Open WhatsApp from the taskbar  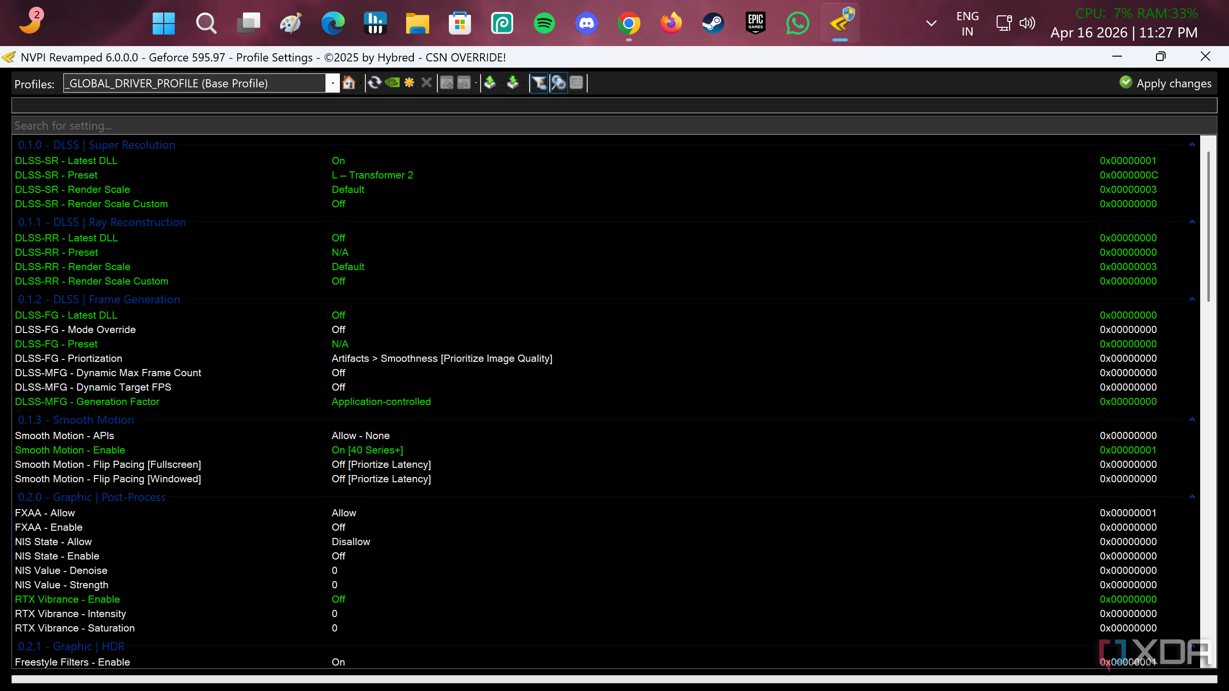click(x=797, y=23)
